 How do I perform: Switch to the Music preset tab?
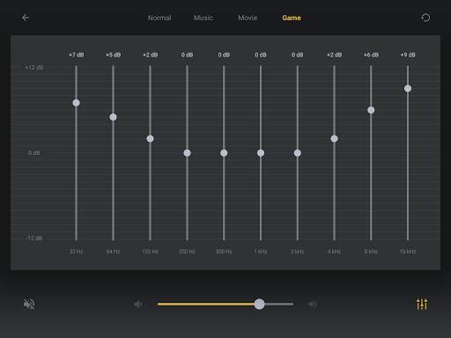[203, 18]
